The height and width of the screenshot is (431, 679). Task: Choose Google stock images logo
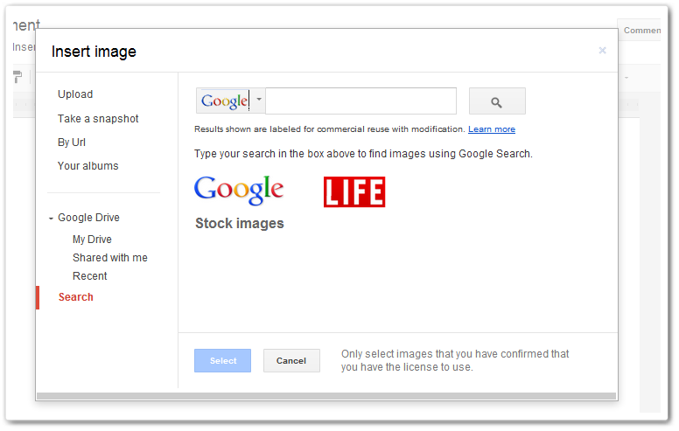click(x=239, y=190)
